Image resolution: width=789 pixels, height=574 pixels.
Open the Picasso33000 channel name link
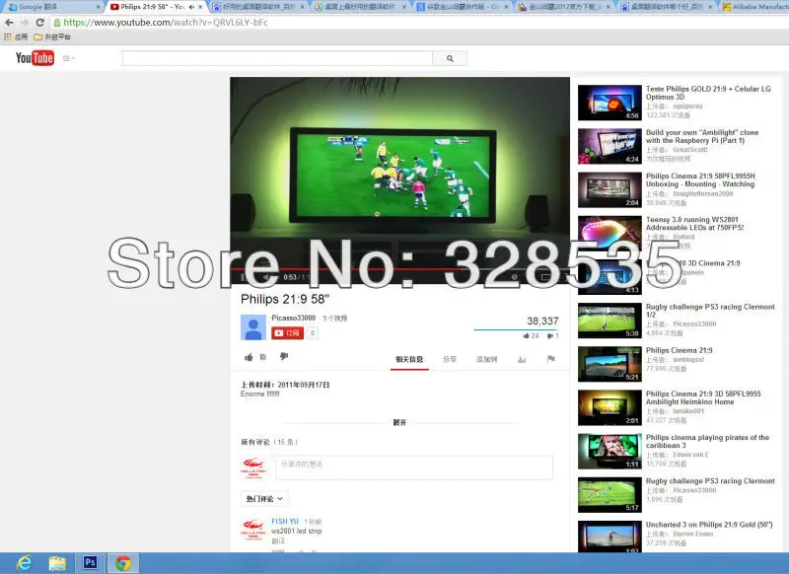[293, 318]
